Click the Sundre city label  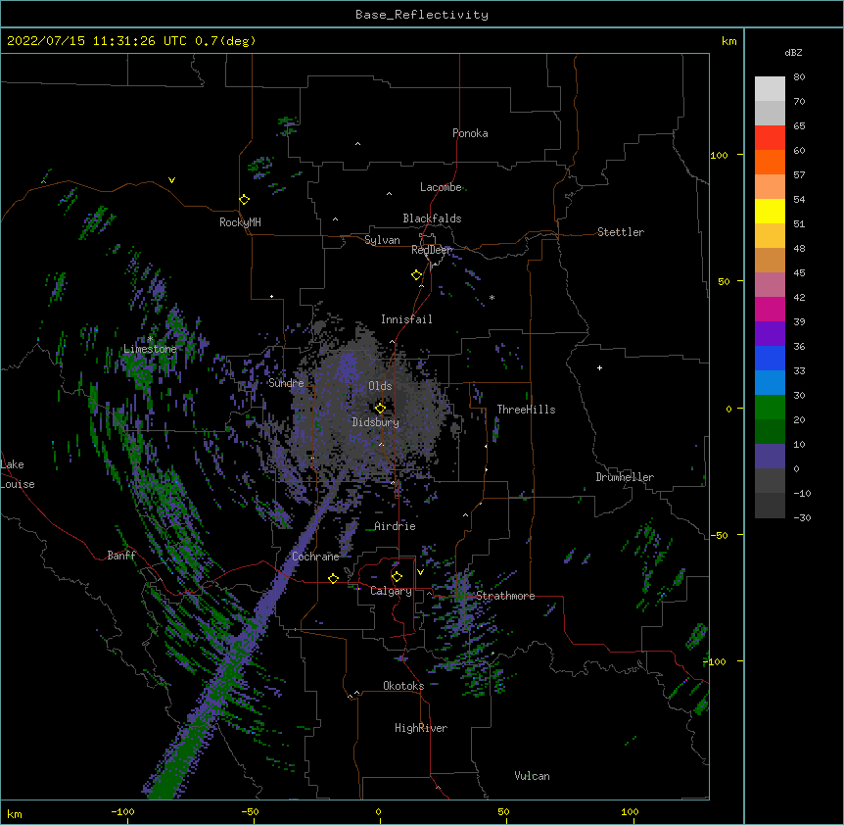point(286,383)
